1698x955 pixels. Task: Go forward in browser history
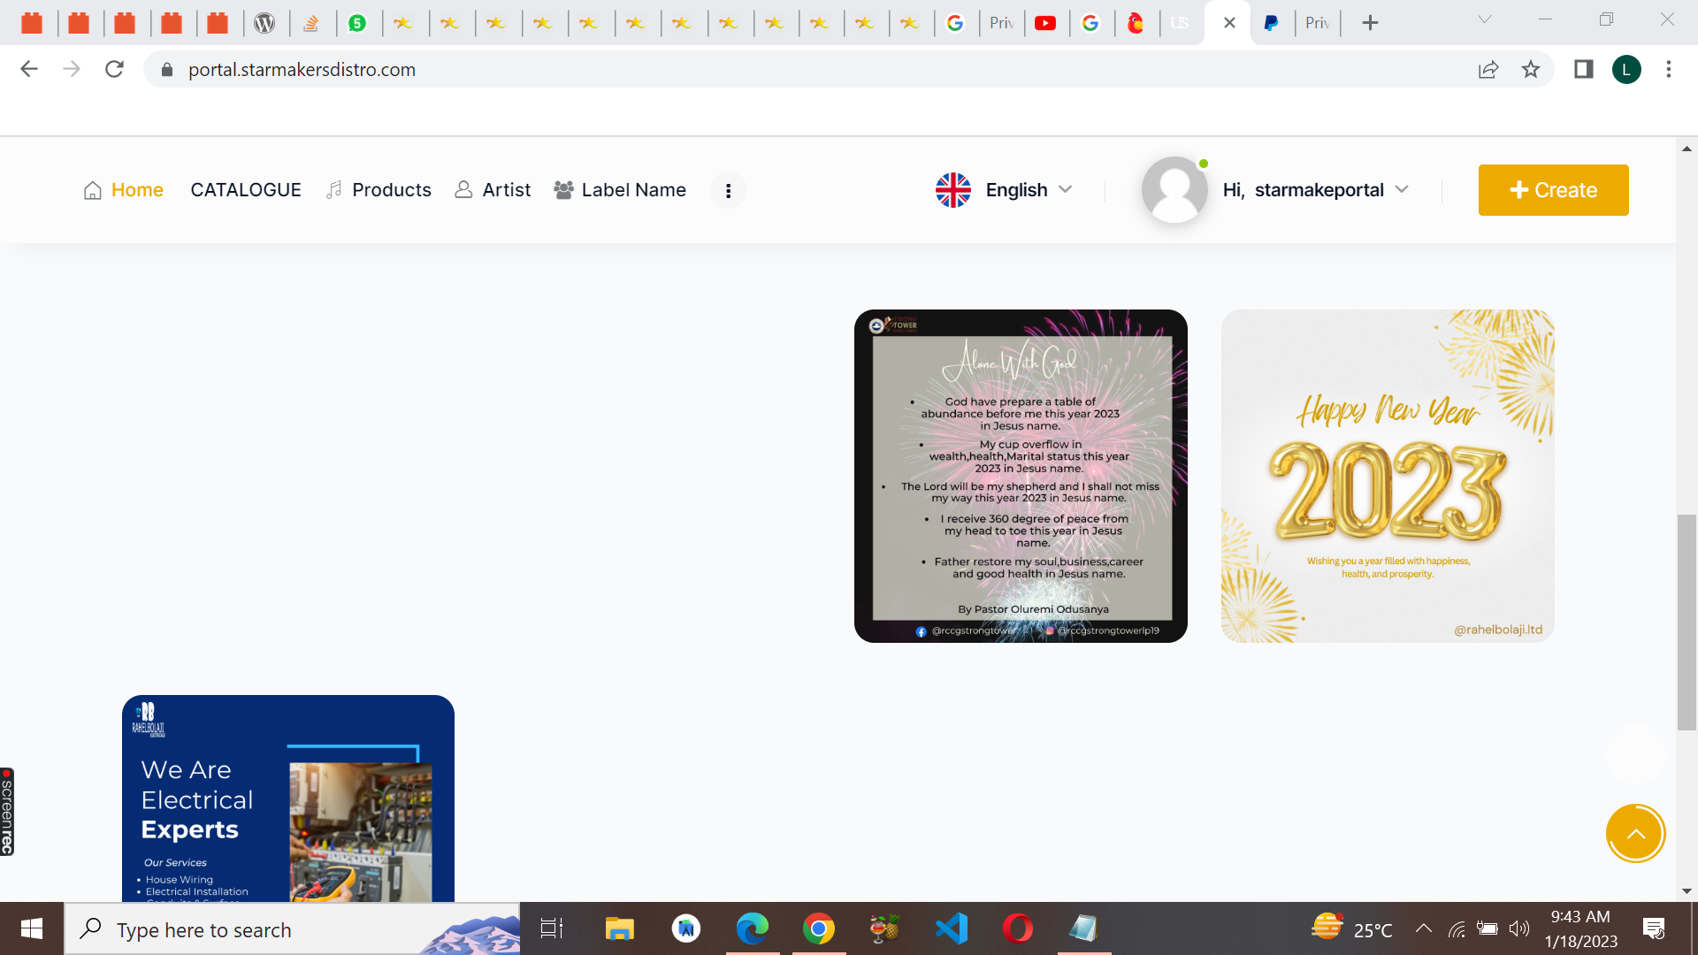pyautogui.click(x=72, y=69)
